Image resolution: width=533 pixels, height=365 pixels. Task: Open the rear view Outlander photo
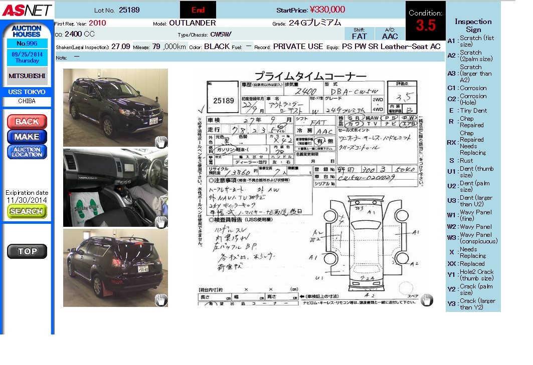point(115,268)
